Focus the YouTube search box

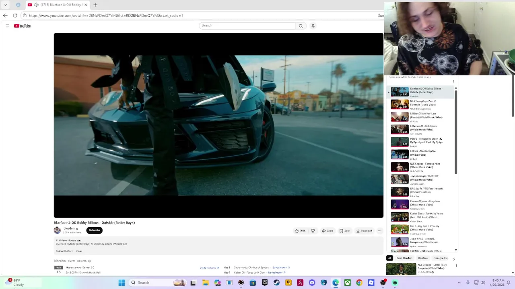247,26
